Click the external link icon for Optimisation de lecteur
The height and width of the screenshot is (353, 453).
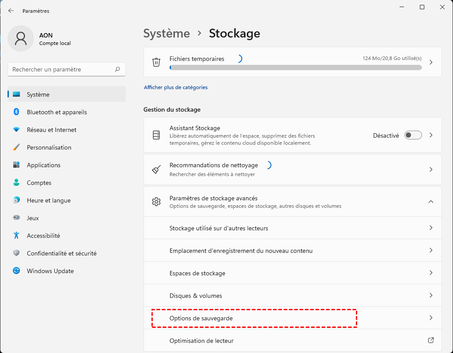(x=431, y=341)
